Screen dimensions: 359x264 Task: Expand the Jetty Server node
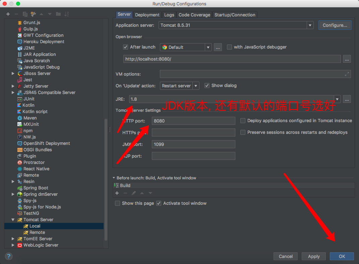coord(13,86)
